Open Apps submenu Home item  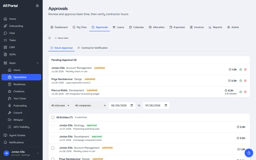click(21, 70)
